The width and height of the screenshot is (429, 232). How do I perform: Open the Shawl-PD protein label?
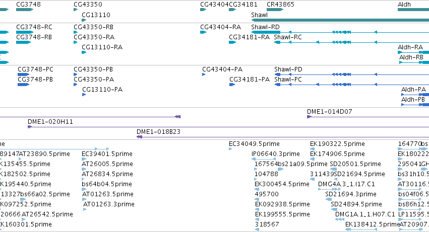point(288,69)
